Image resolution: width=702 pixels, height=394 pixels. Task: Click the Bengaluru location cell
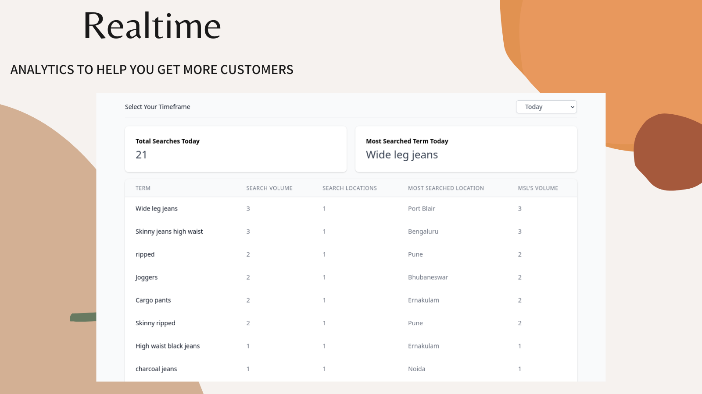point(423,232)
